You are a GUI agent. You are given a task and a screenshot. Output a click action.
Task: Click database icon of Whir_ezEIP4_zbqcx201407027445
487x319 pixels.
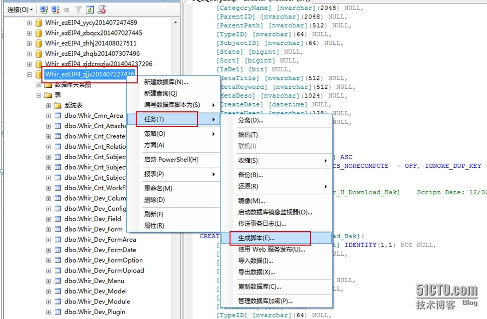coord(38,33)
